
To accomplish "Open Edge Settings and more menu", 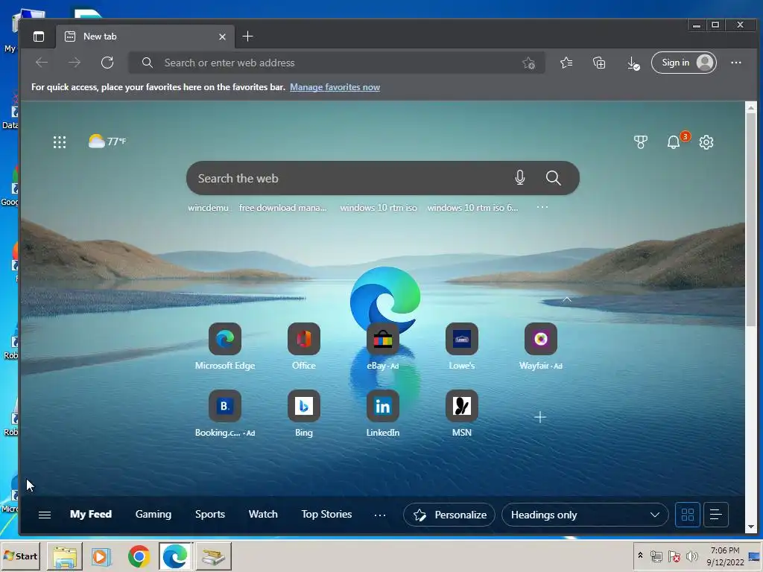I will point(735,63).
